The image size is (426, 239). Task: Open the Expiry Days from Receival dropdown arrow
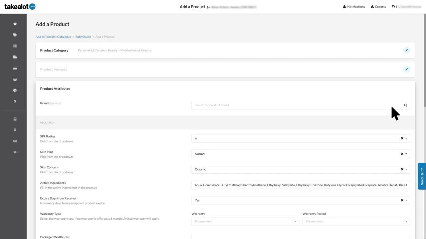[406, 200]
